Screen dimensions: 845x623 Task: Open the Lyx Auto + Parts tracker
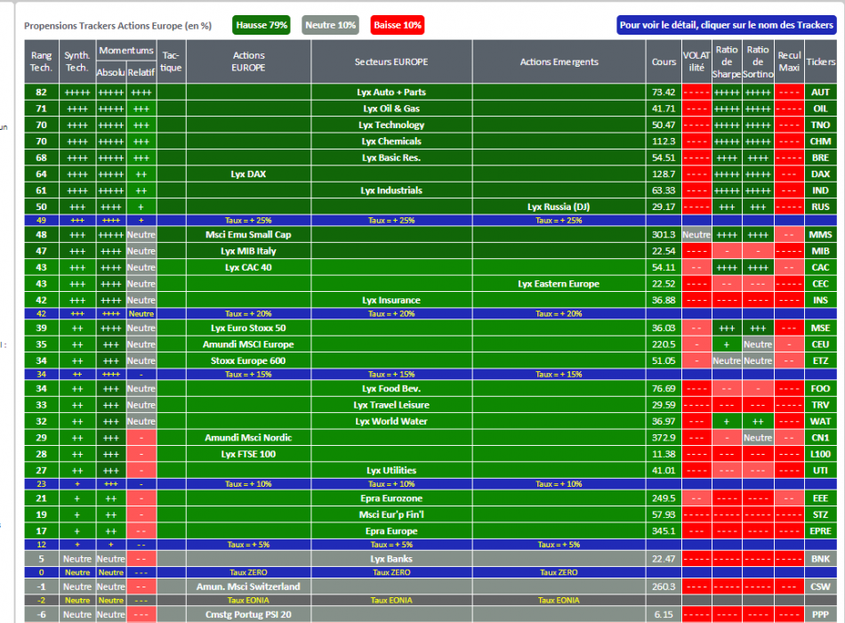391,93
